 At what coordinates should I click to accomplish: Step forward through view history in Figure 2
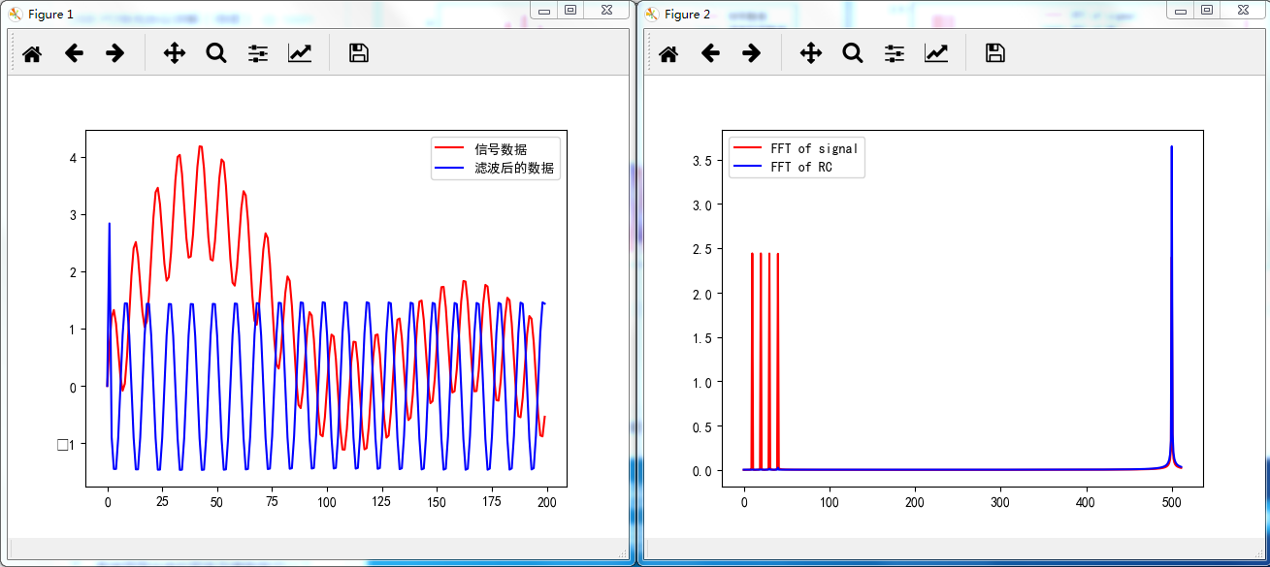click(x=752, y=53)
